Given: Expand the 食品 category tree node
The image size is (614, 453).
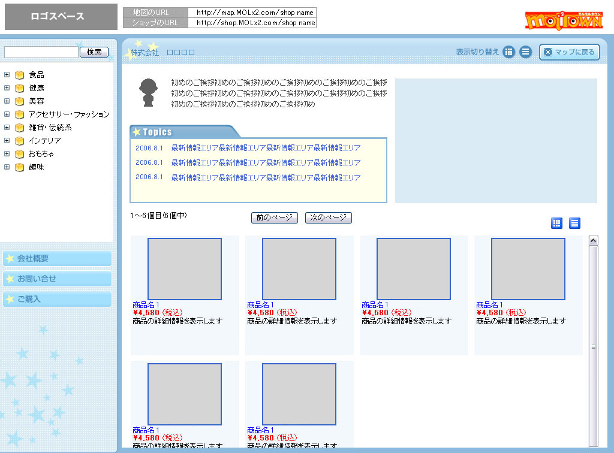Looking at the screenshot, I should pos(7,74).
